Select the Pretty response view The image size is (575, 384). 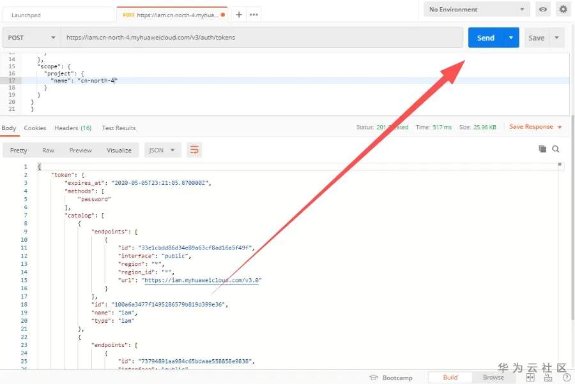pyautogui.click(x=19, y=151)
